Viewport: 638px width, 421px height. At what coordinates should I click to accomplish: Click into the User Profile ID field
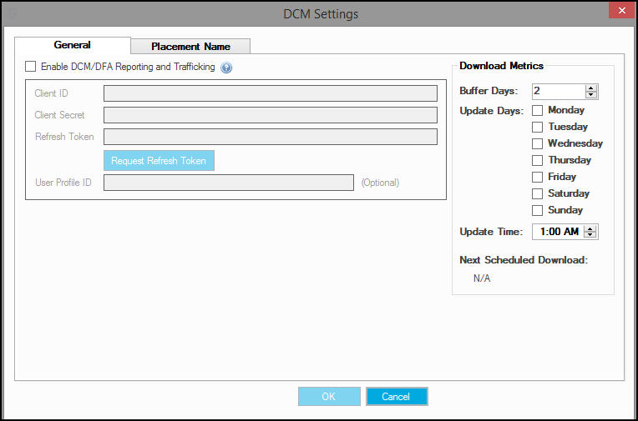229,183
